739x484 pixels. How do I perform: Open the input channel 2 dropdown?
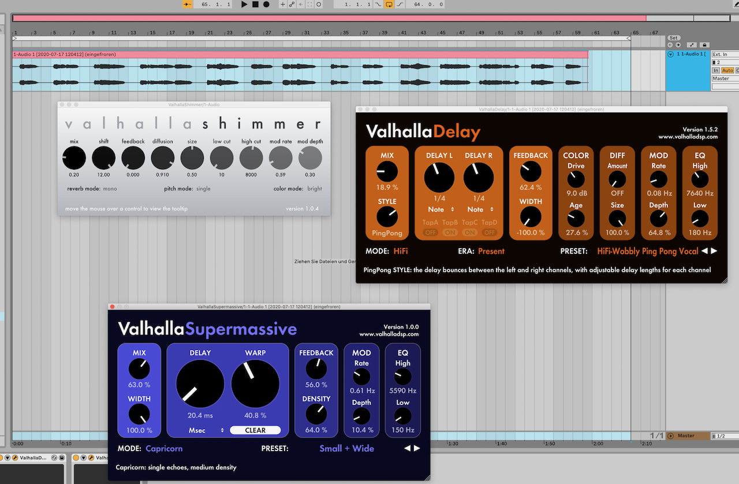[725, 62]
